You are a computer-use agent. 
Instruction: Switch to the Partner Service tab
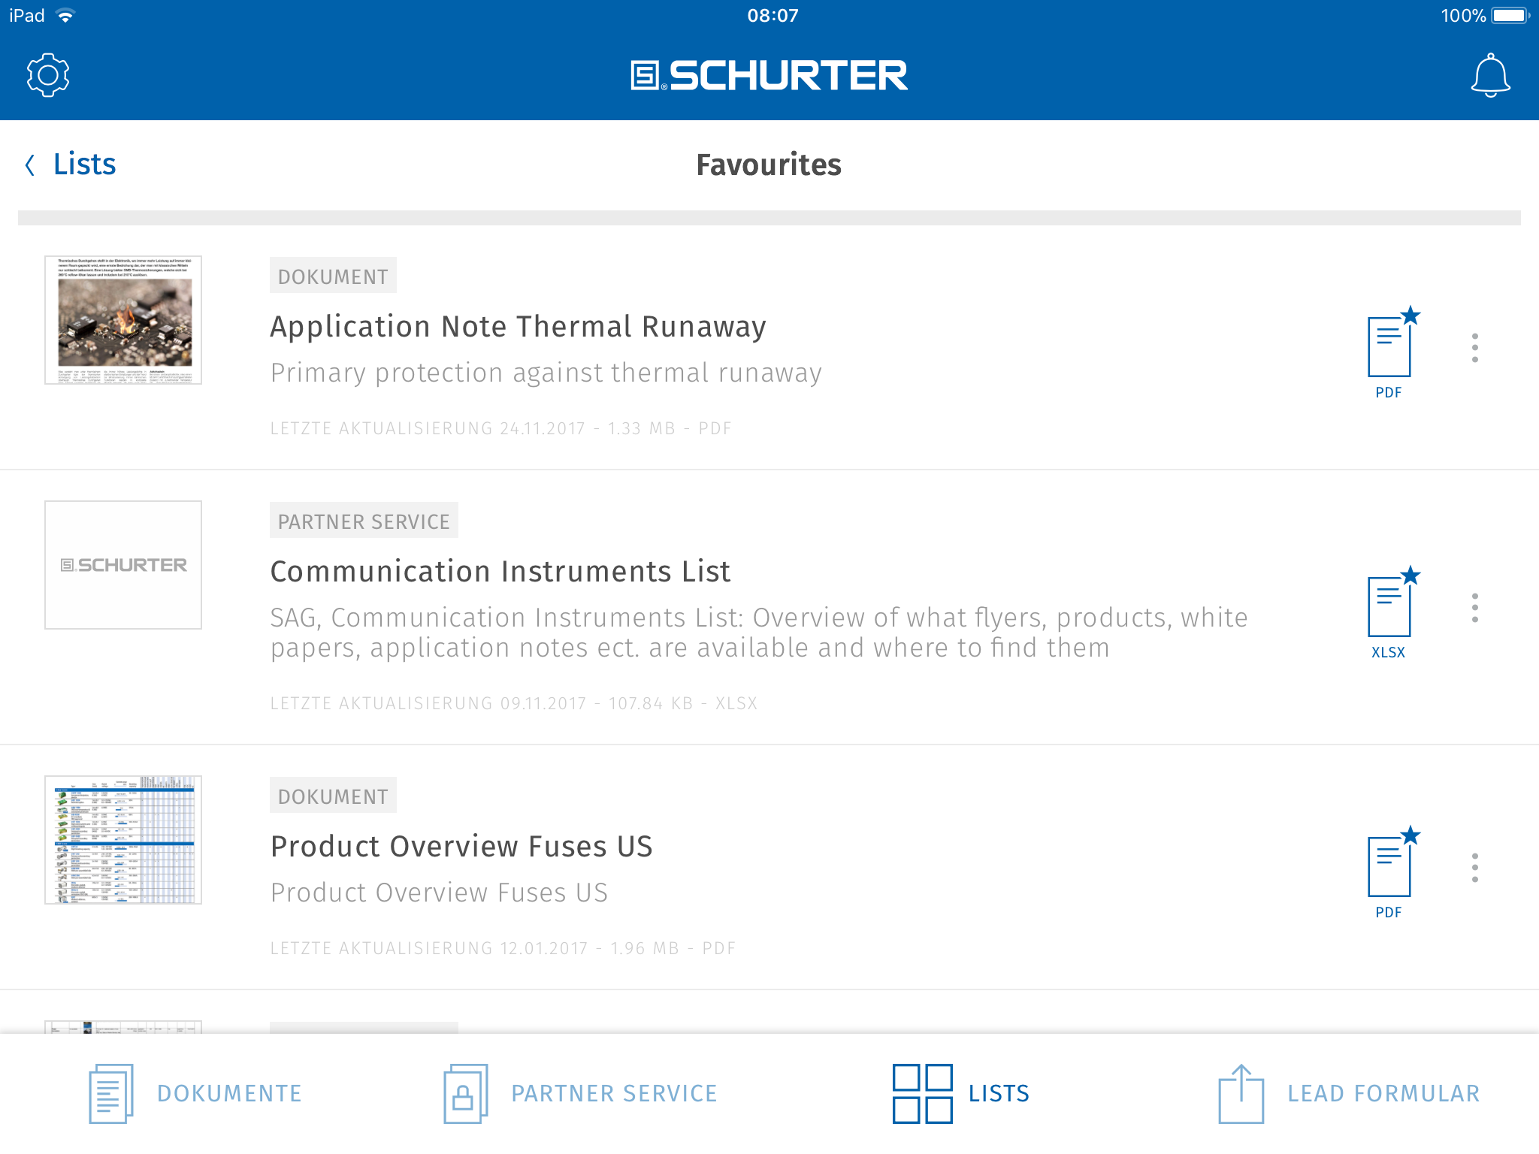click(x=580, y=1094)
